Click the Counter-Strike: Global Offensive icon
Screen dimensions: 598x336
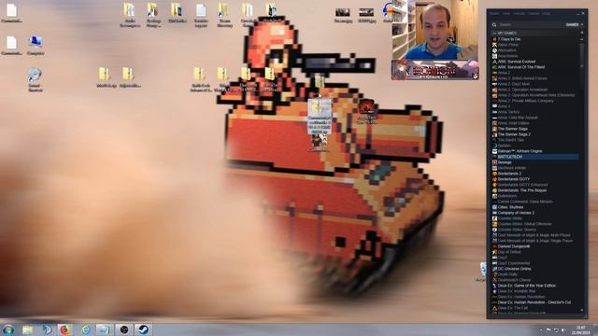[x=494, y=224]
